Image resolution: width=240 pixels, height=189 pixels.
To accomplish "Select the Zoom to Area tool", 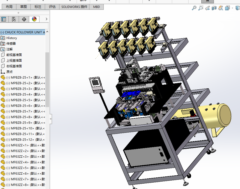I will [x=201, y=8].
